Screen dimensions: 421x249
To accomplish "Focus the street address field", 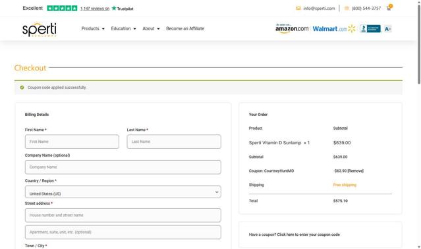I will click(123, 215).
